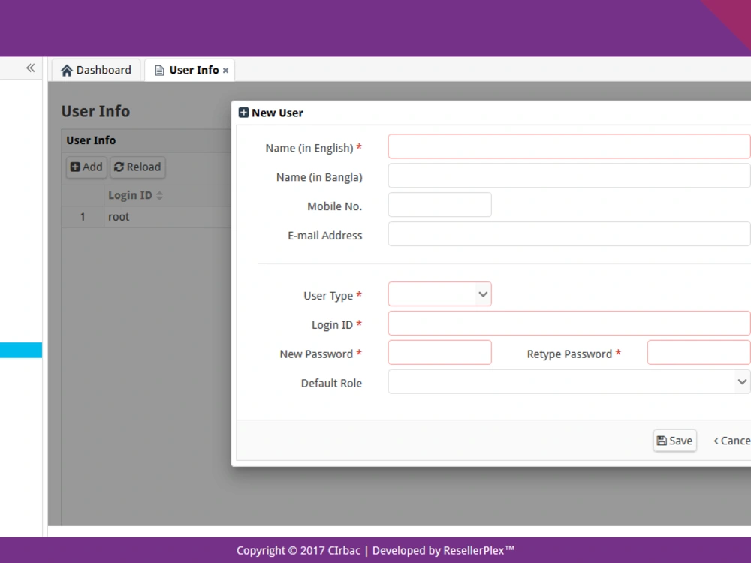Click the document icon on the User Info tab
751x563 pixels.
158,70
